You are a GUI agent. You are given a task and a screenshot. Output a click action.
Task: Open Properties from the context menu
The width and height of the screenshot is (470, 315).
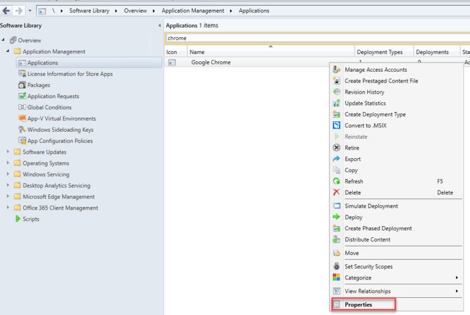click(358, 305)
